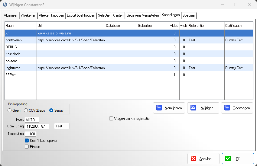The image size is (257, 166).
Task: Go to Gegevens Veiligstellen tab
Action: click(x=142, y=15)
